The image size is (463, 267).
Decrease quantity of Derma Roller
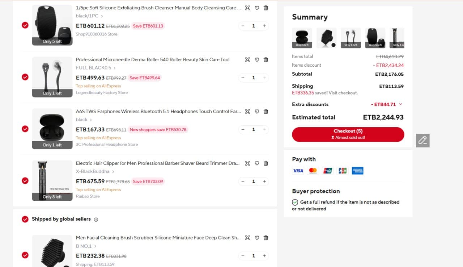pyautogui.click(x=243, y=78)
